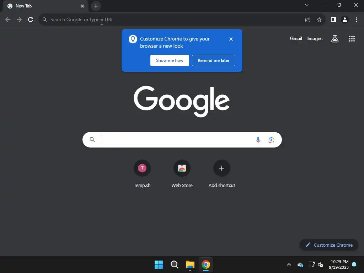Open Google Images link
The width and height of the screenshot is (364, 273).
(x=315, y=38)
